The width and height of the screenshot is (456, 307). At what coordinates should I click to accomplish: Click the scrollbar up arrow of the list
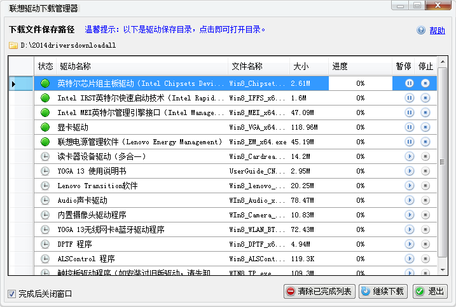coord(443,62)
